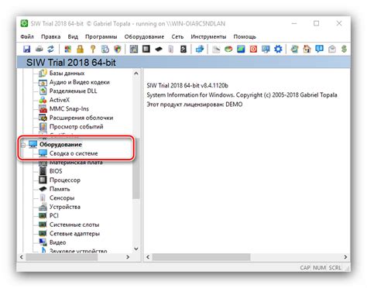Click the envelope mail toolbar icon
The height and width of the screenshot is (288, 367).
[332, 49]
